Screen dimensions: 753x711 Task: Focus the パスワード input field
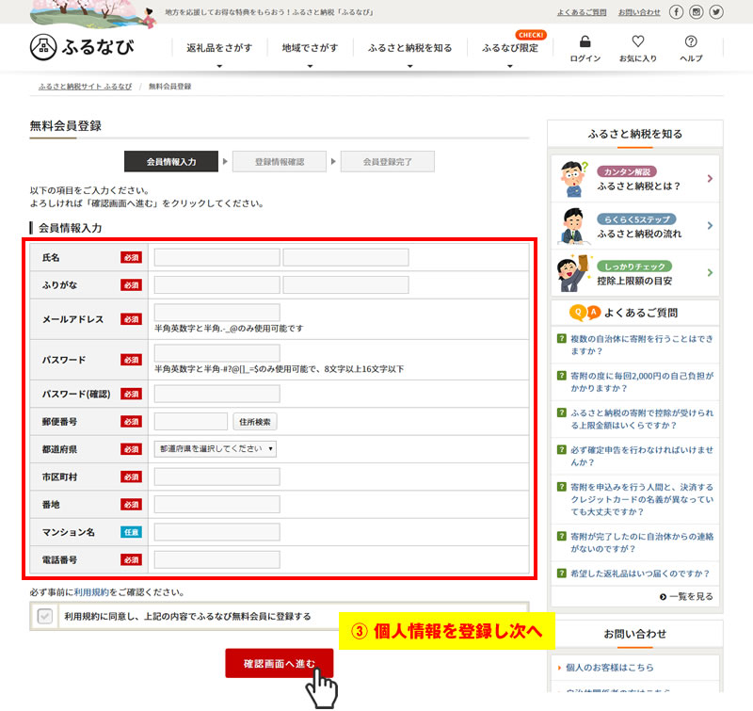[x=217, y=353]
